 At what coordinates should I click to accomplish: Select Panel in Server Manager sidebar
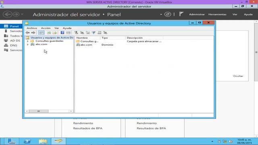(11, 26)
